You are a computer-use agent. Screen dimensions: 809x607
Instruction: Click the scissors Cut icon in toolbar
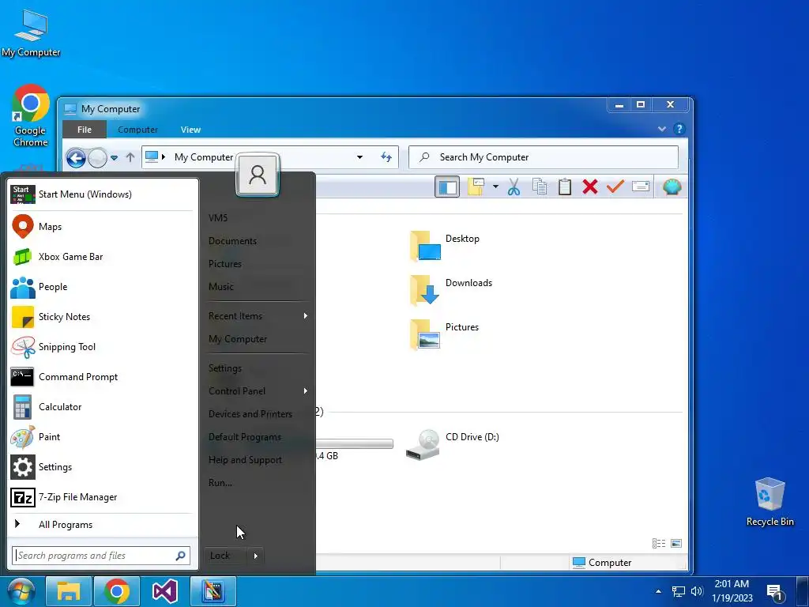(514, 187)
